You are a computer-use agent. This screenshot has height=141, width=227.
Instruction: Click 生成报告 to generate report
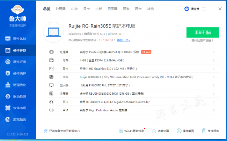210,131
